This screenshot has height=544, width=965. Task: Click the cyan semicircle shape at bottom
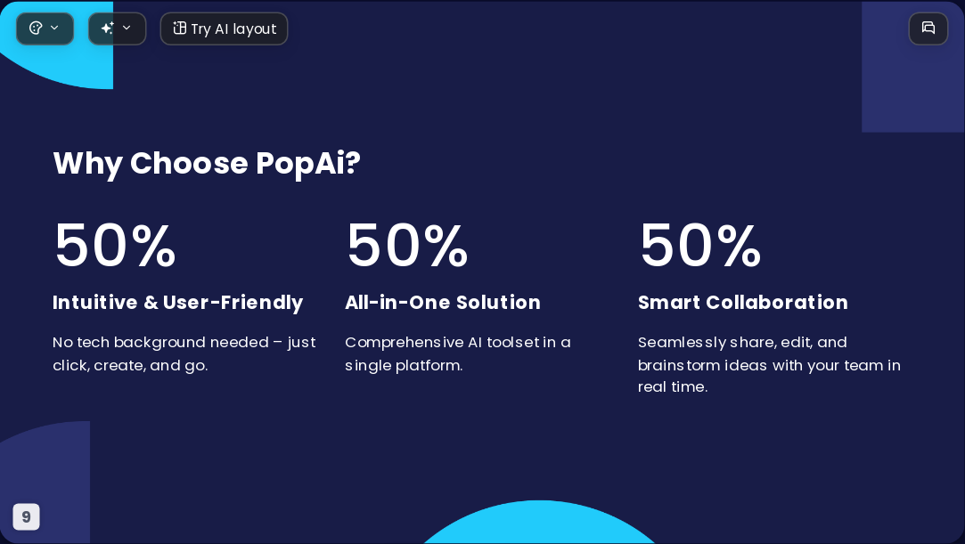click(x=540, y=523)
